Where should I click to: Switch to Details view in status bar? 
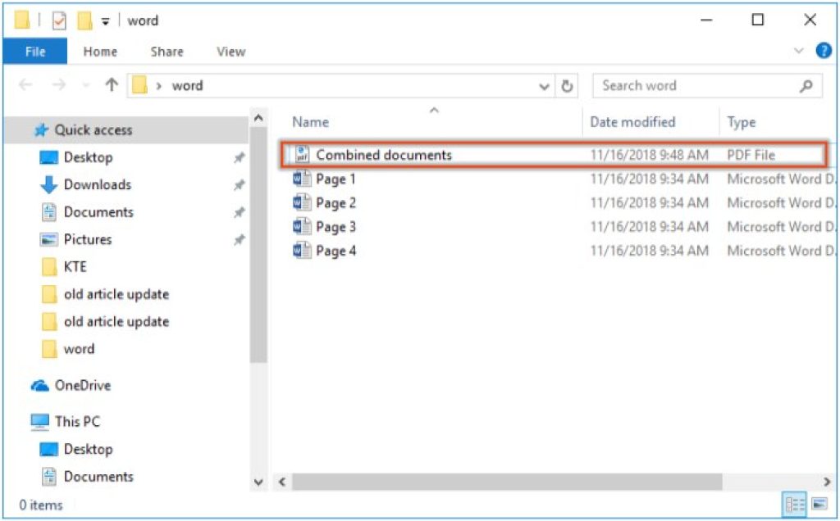click(x=793, y=504)
